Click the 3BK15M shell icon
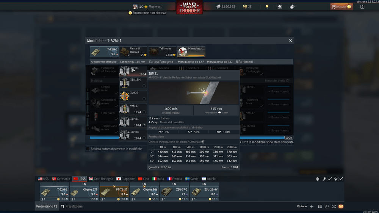The image size is (379, 213). 125,83
